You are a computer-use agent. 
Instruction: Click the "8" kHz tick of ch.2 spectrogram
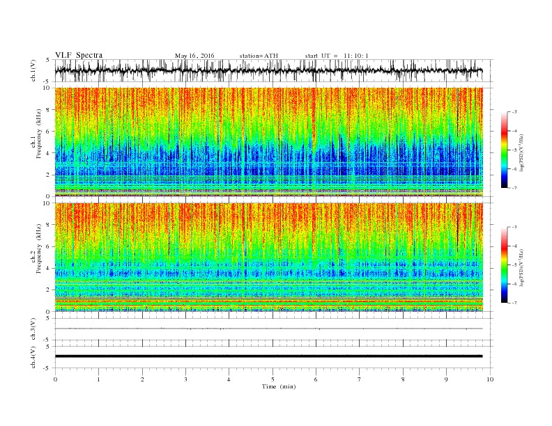pos(49,225)
